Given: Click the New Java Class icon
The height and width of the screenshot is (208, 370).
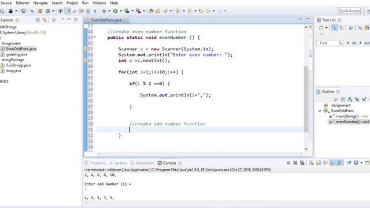Looking at the screenshot, I should [47, 11].
